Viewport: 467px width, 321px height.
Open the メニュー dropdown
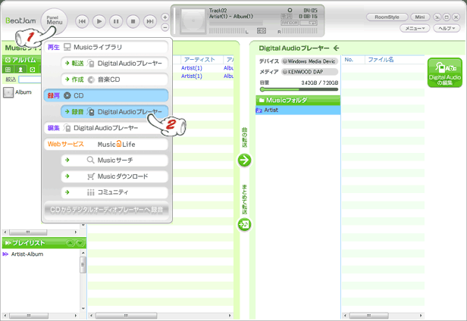[x=413, y=28]
